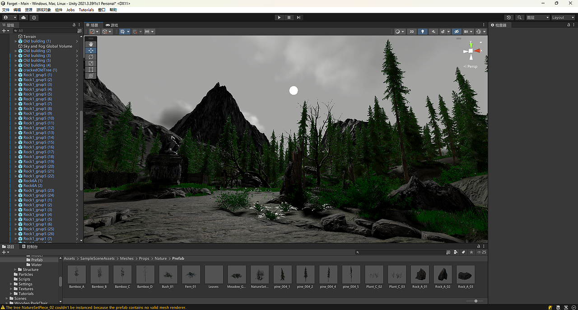Toggle hidden packages visibility count (25)
The width and height of the screenshot is (578, 310).
[x=481, y=252]
